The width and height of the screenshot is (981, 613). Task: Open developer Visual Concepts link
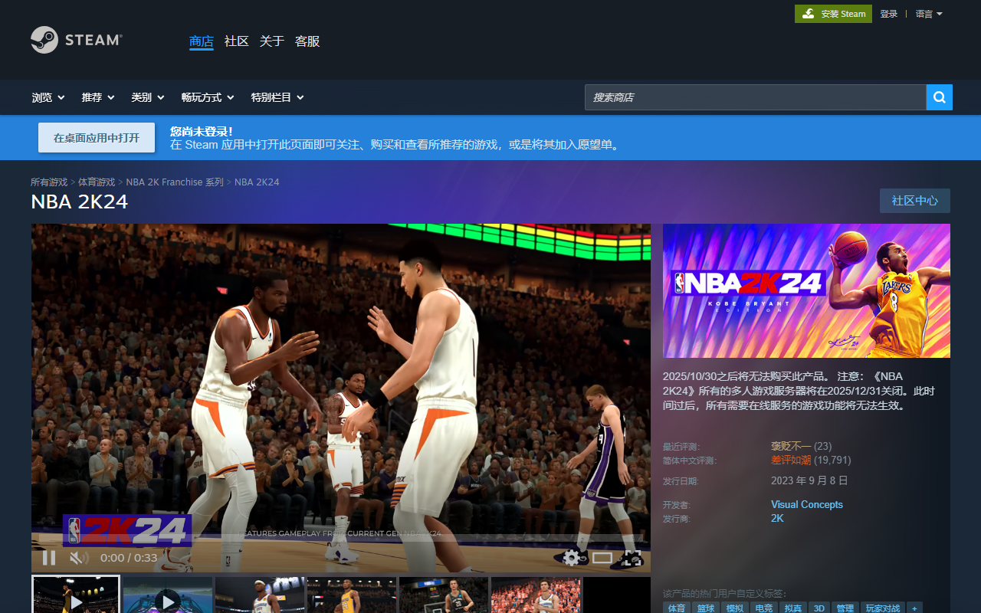click(807, 504)
